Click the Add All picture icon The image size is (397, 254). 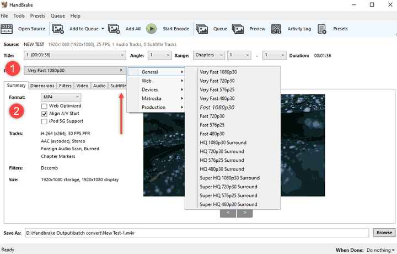coord(114,29)
